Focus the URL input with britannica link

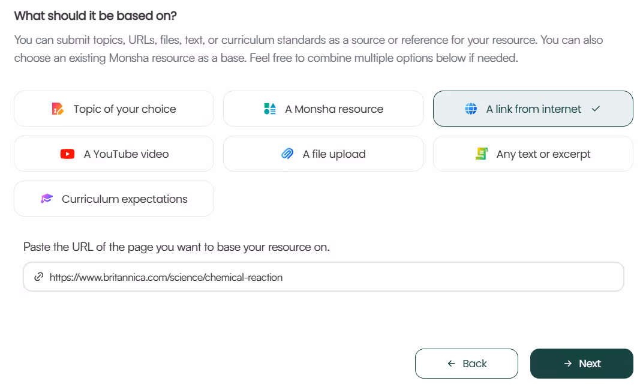click(323, 277)
